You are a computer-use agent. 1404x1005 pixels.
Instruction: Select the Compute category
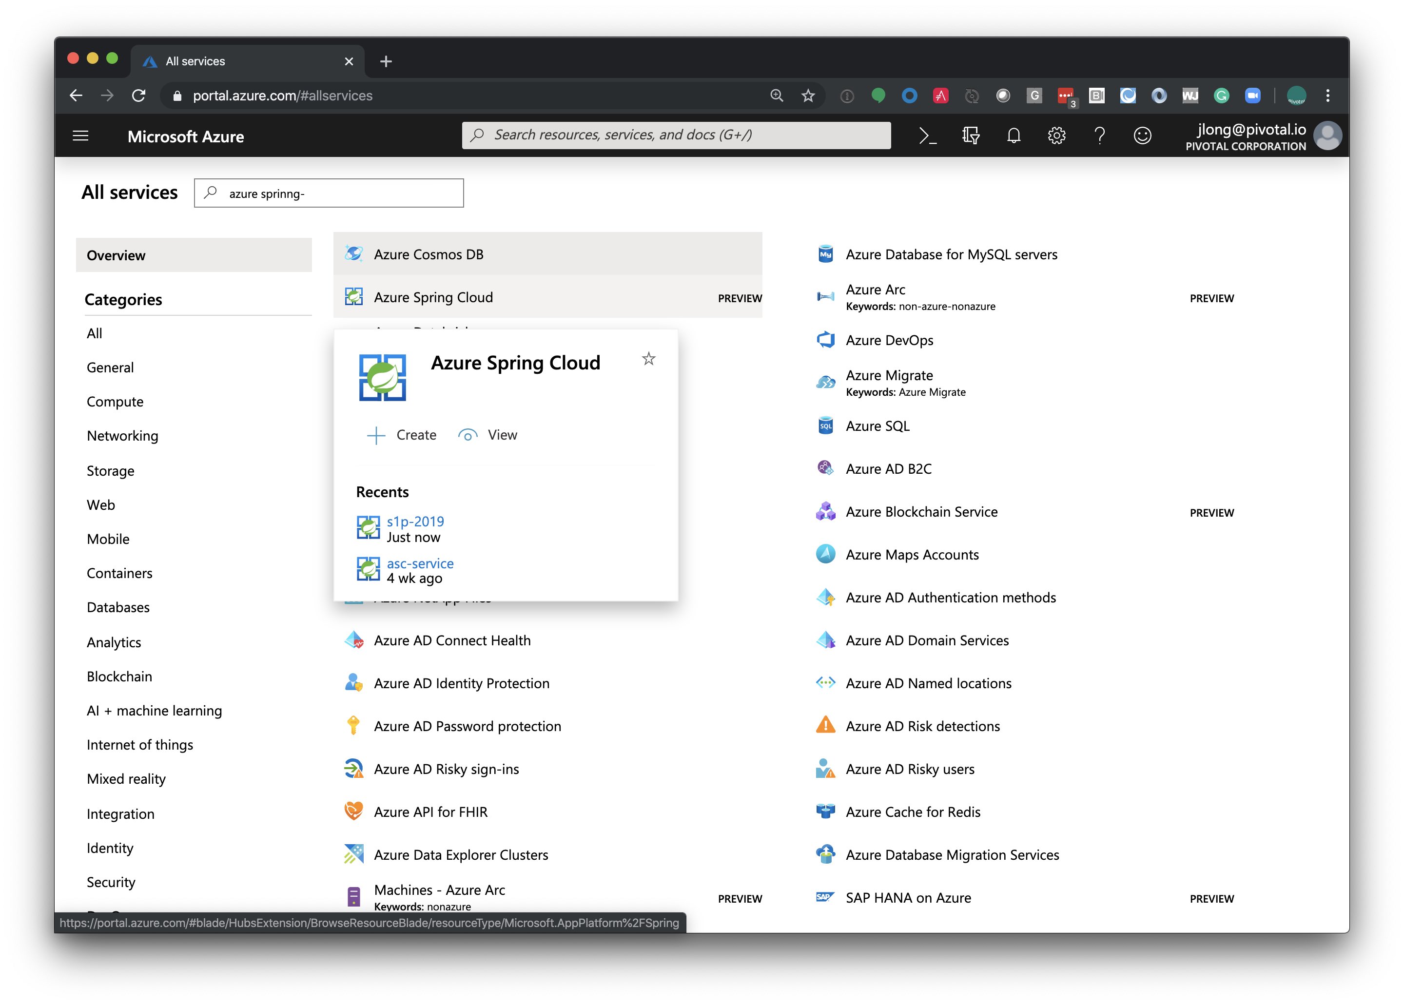click(x=115, y=402)
